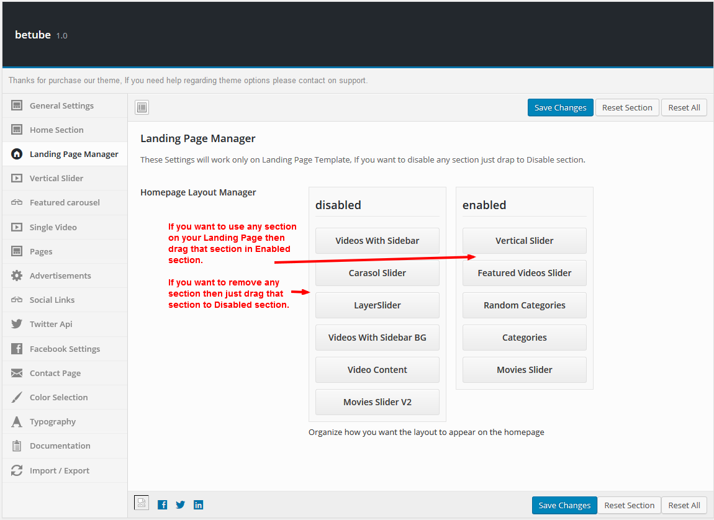Click the LinkedIn icon in the footer
Screen dimensions: 714x520
(198, 504)
